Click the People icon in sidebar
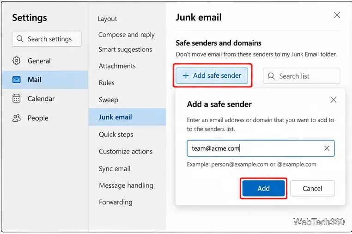 click(x=16, y=118)
